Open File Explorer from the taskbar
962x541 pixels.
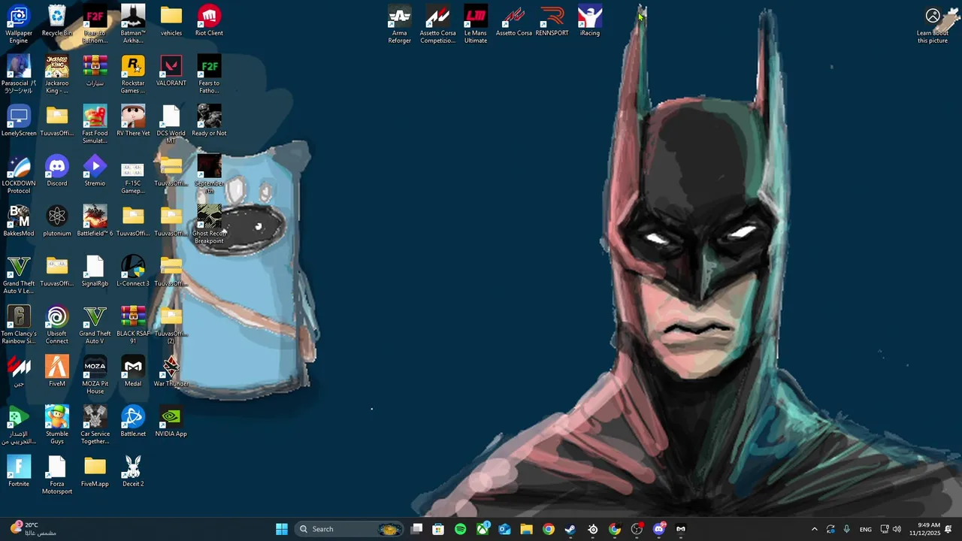click(526, 529)
